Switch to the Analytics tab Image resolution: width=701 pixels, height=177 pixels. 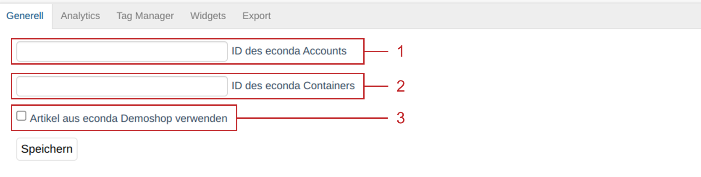[x=80, y=16]
